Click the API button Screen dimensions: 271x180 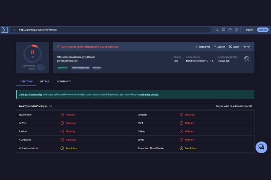[x=247, y=47]
